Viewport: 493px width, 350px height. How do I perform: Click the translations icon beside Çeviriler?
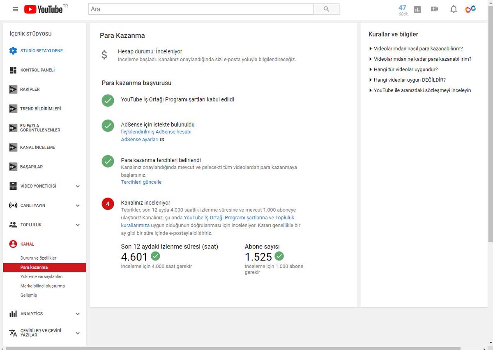tap(13, 333)
